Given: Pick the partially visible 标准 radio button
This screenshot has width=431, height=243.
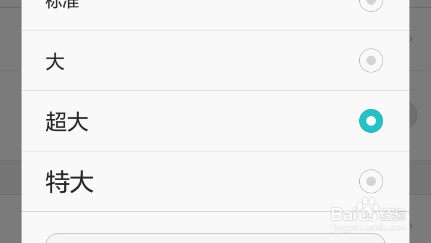Looking at the screenshot, I should (x=371, y=3).
